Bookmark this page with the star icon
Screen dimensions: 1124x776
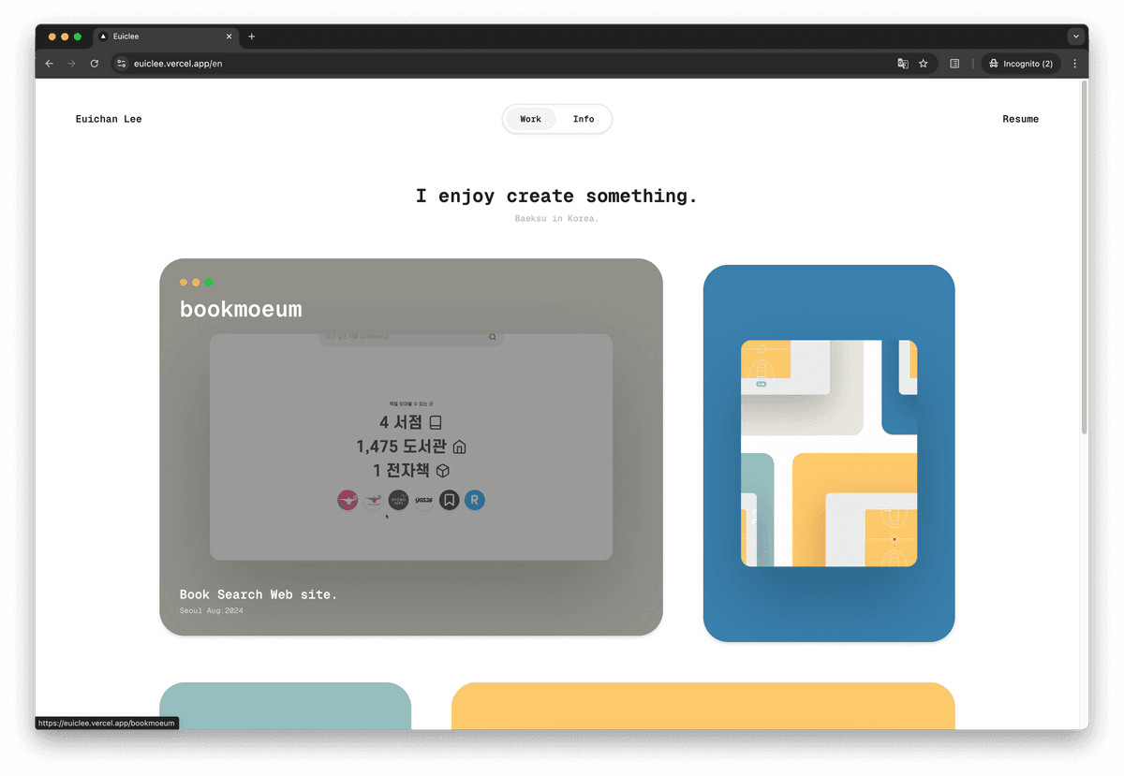[923, 64]
